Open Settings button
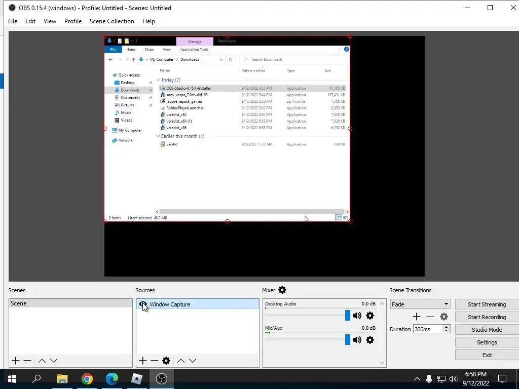Image resolution: width=519 pixels, height=389 pixels. [487, 342]
